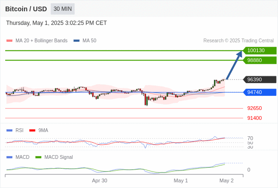
Task: Click the 100130 resistance price tag
Action: coord(260,51)
